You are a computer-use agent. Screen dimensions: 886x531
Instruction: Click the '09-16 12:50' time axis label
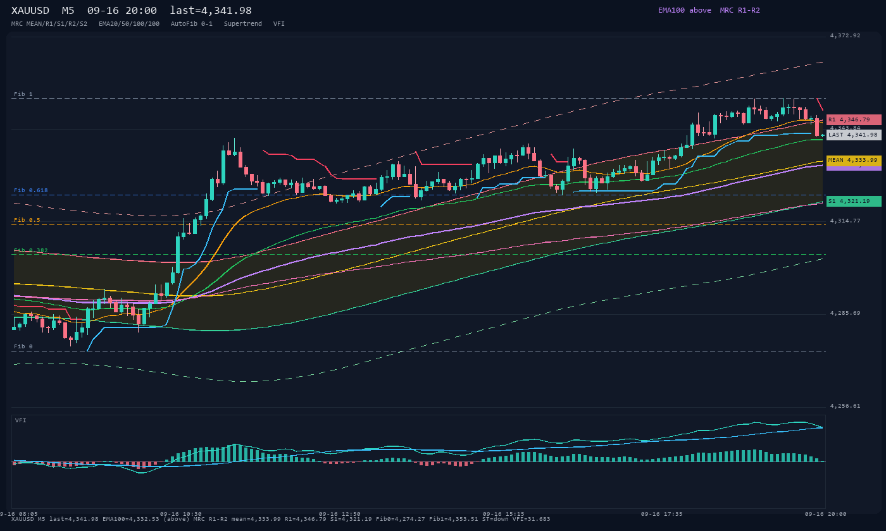(x=340, y=514)
